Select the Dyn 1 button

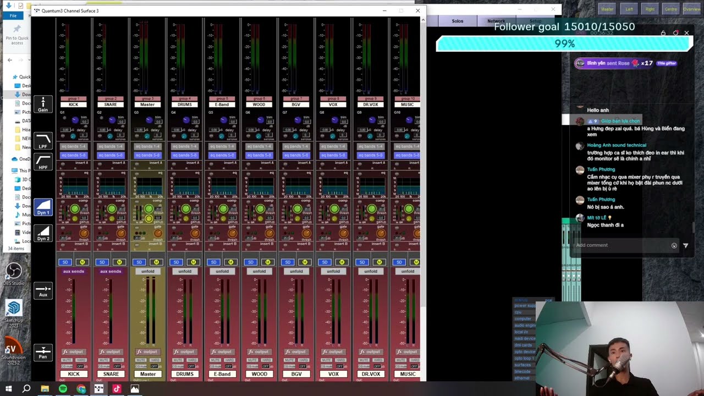[x=43, y=207]
